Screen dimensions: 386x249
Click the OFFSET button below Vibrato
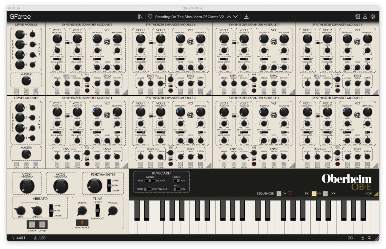(42, 224)
